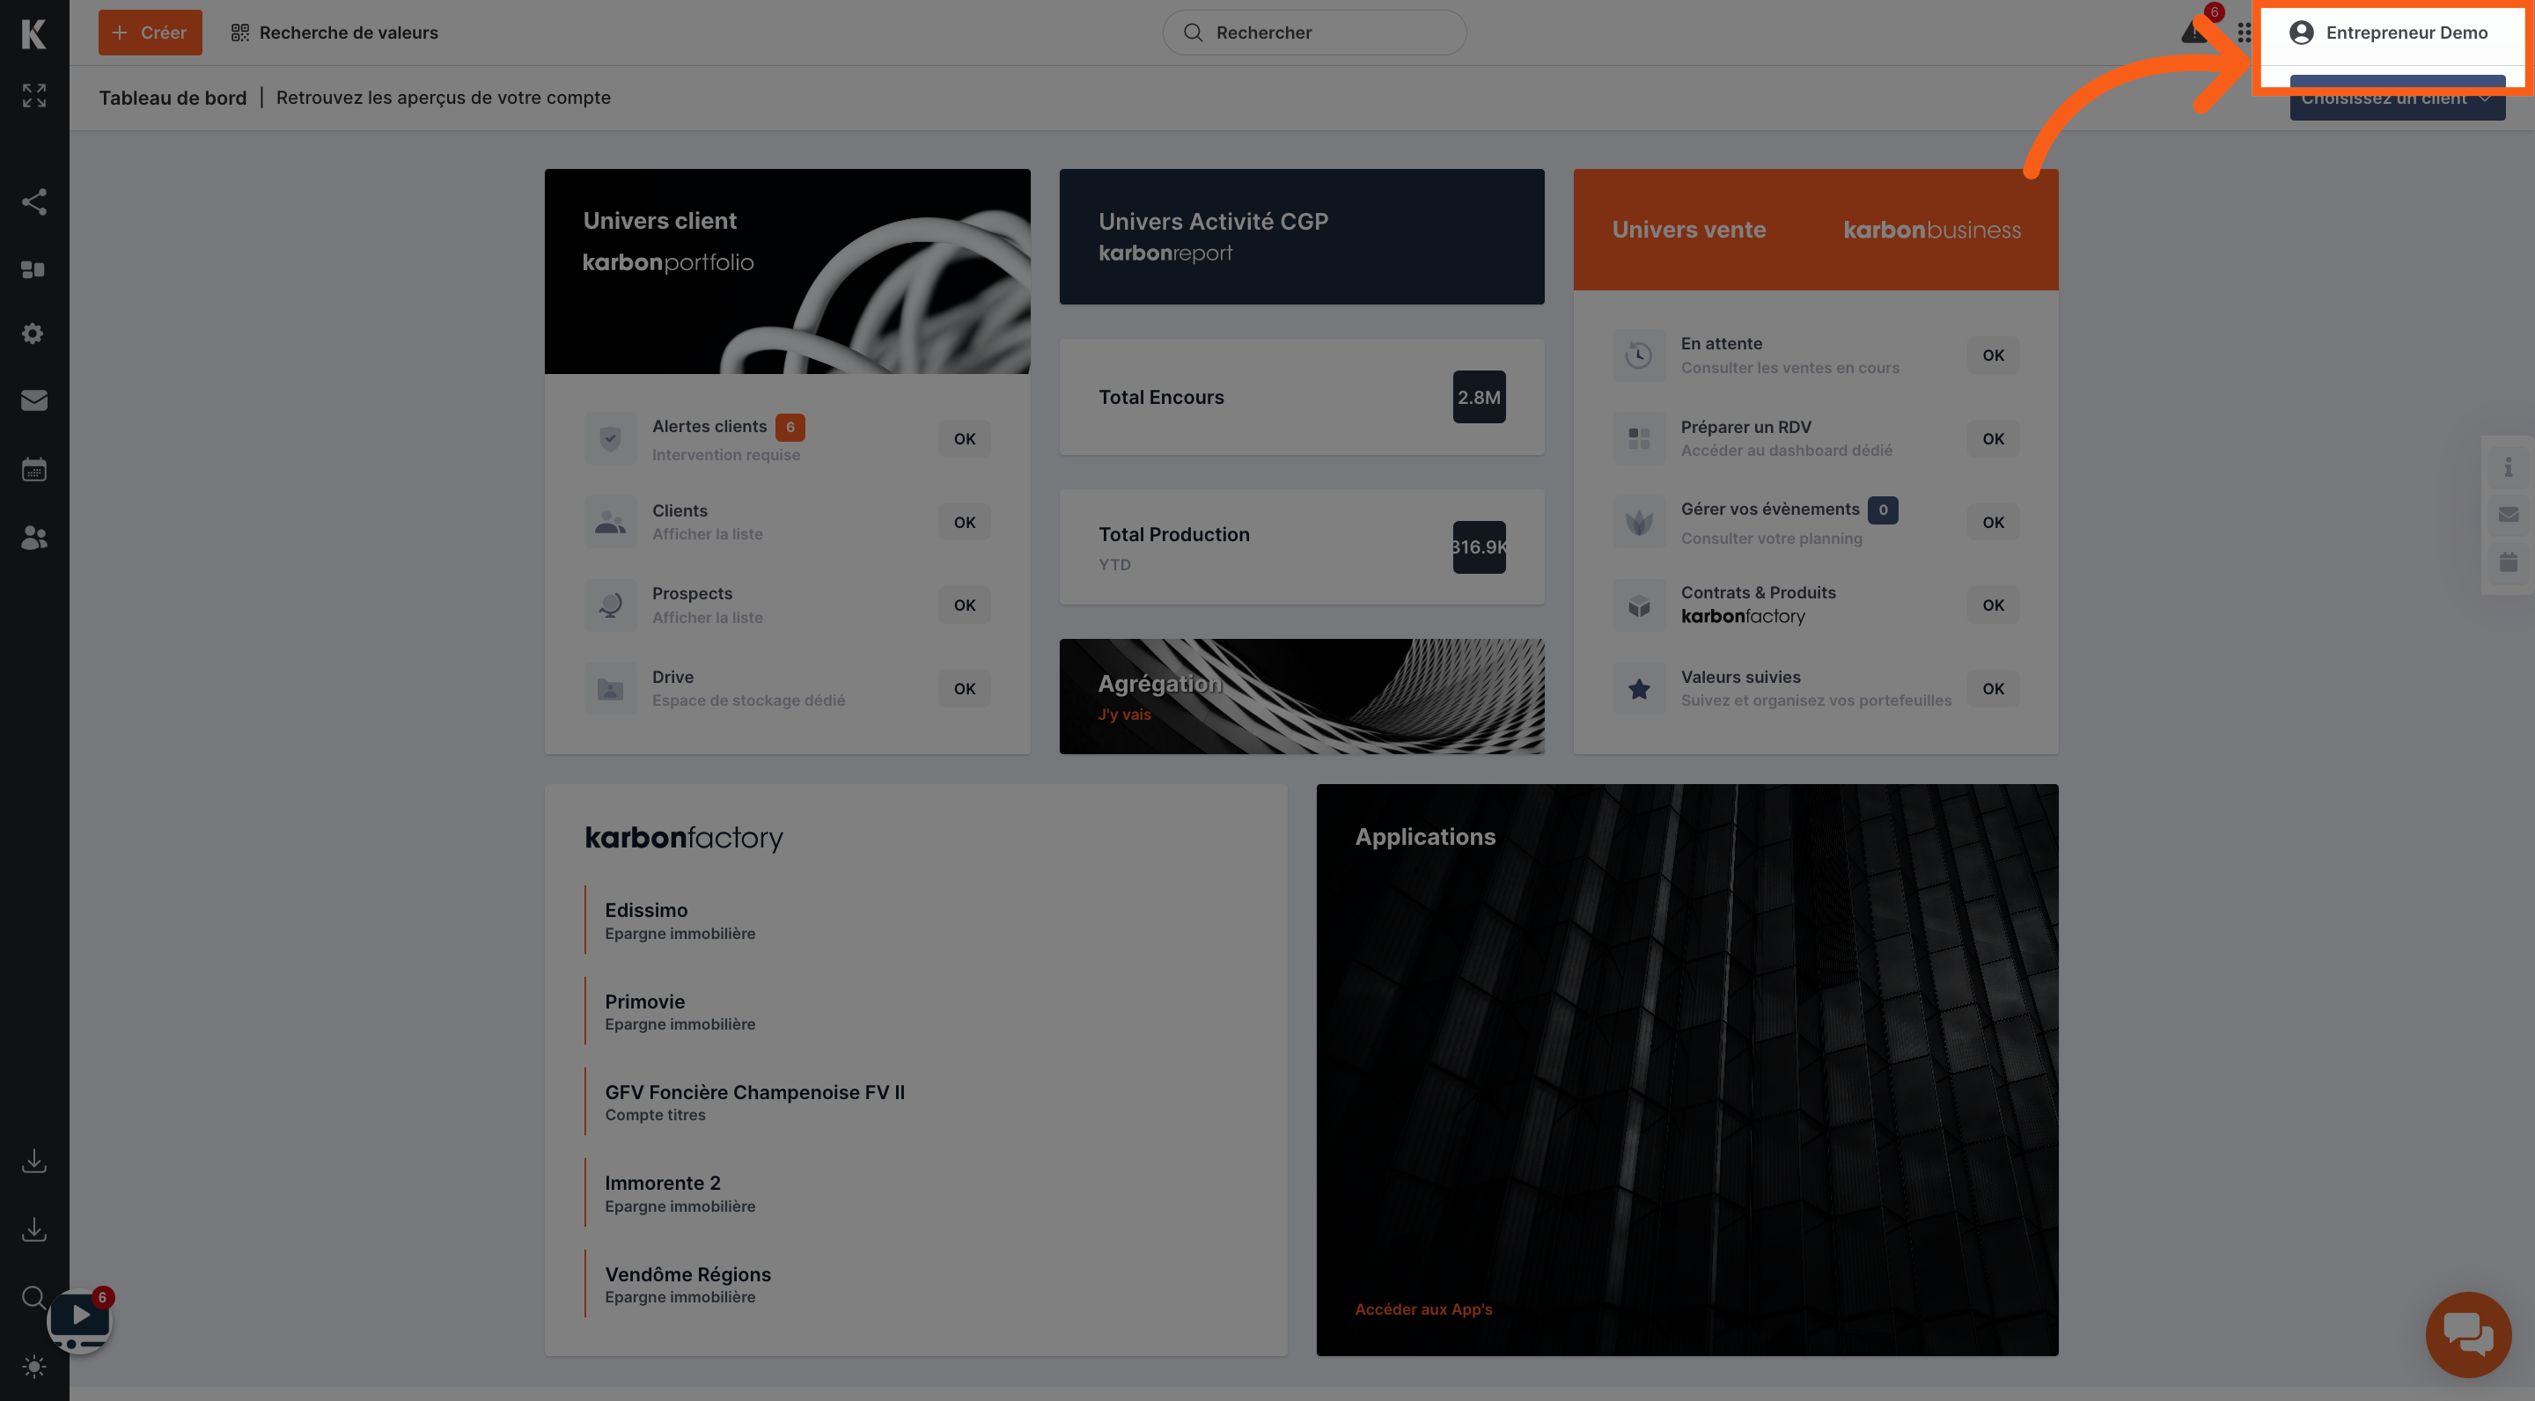Open the chat support bubble
The image size is (2535, 1401).
point(2468,1334)
